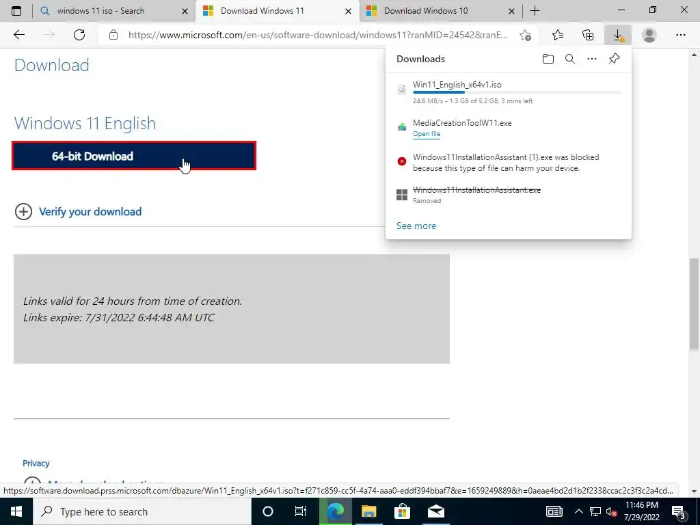This screenshot has width=700, height=525.
Task: Click the ISO download progress bar
Action: tap(517, 92)
